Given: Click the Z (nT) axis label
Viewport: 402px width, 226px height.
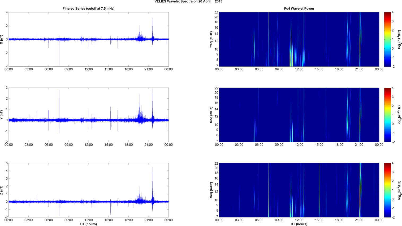Looking at the screenshot, I should click(2, 190).
